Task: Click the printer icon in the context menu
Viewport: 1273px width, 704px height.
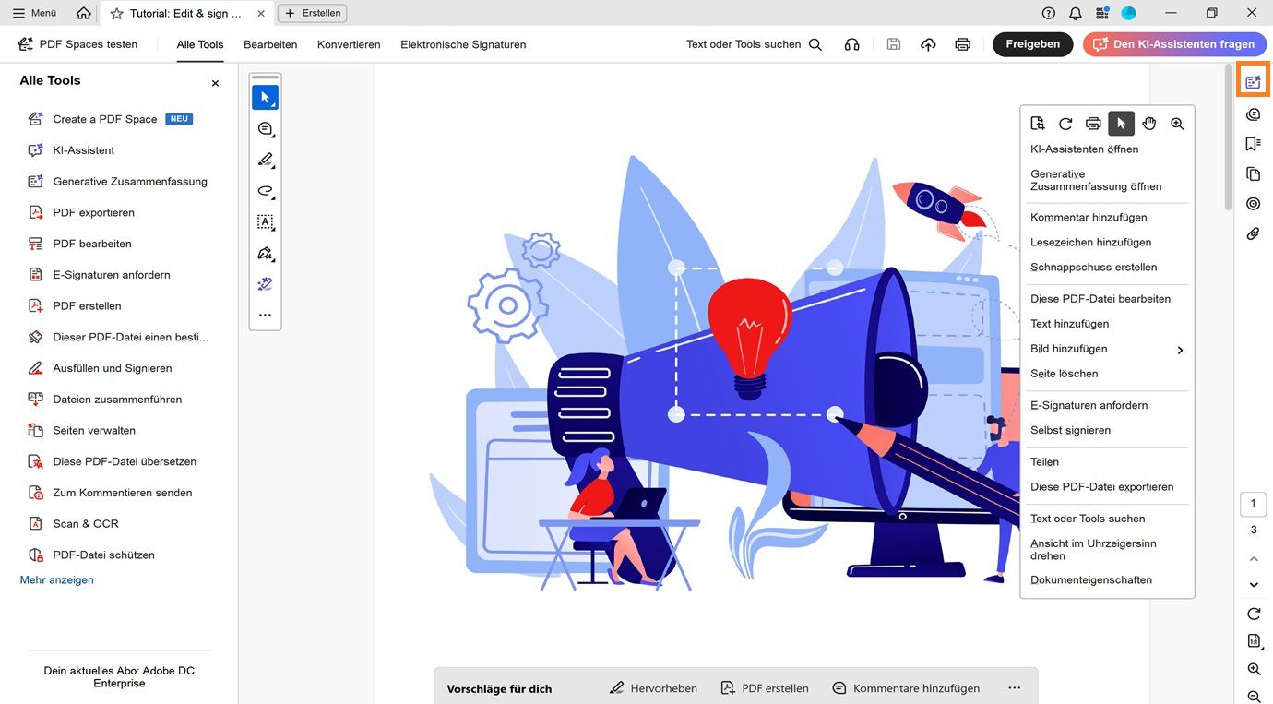Action: point(1093,124)
